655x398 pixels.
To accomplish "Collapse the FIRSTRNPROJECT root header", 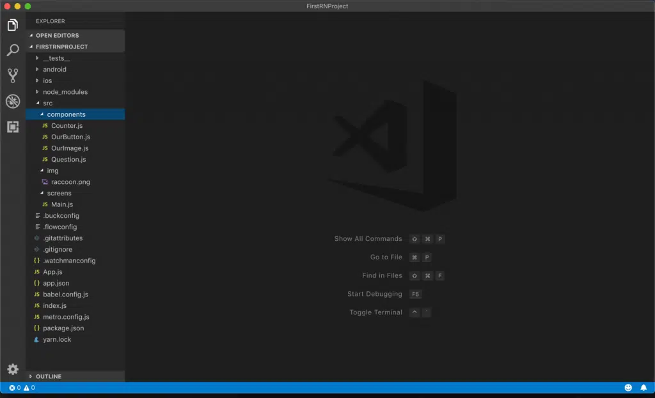I will [61, 47].
